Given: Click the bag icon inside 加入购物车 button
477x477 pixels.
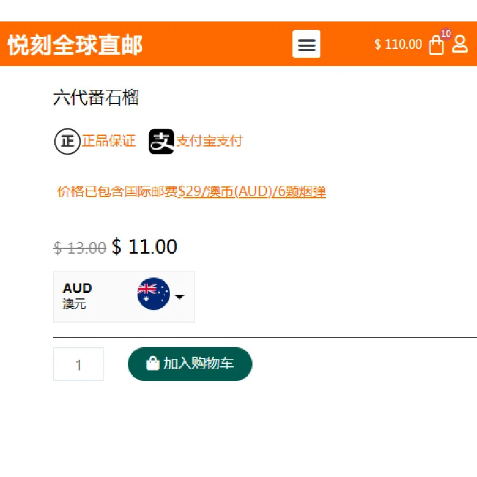Looking at the screenshot, I should click(x=152, y=364).
